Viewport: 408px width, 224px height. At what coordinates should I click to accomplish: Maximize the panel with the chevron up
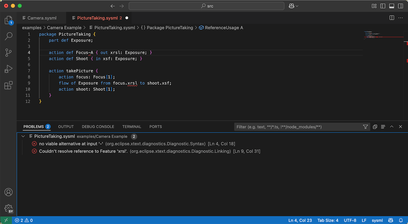392,127
